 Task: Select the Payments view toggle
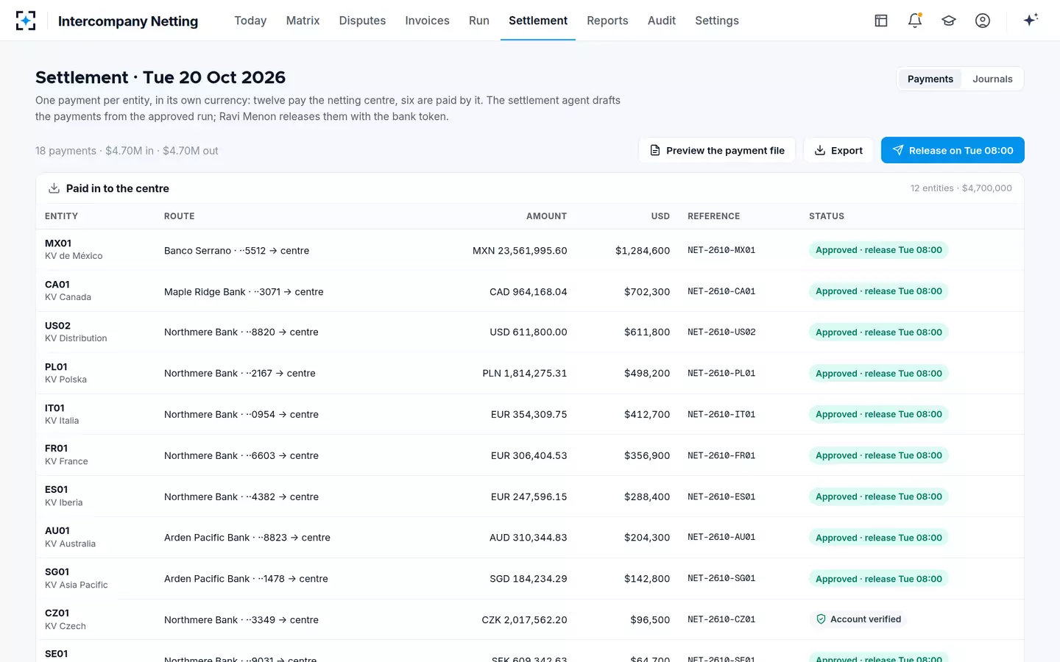click(930, 79)
